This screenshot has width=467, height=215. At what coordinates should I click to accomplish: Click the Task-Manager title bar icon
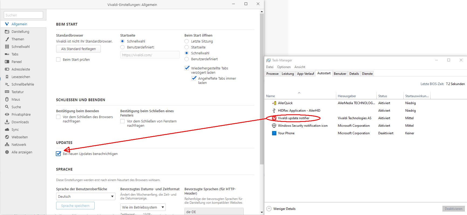tap(269, 60)
